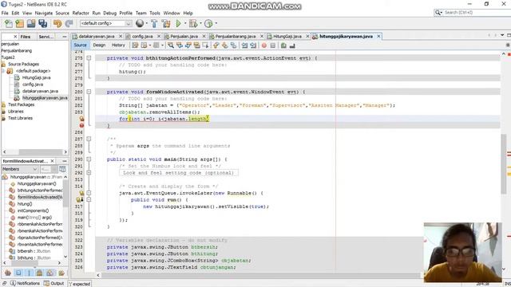Click the Open Project toolbar icon

31,23
